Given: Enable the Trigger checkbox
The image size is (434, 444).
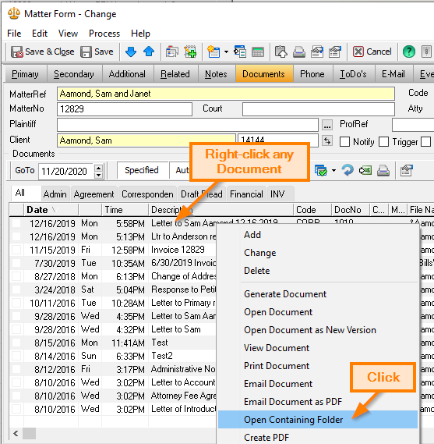Looking at the screenshot, I should 383,141.
